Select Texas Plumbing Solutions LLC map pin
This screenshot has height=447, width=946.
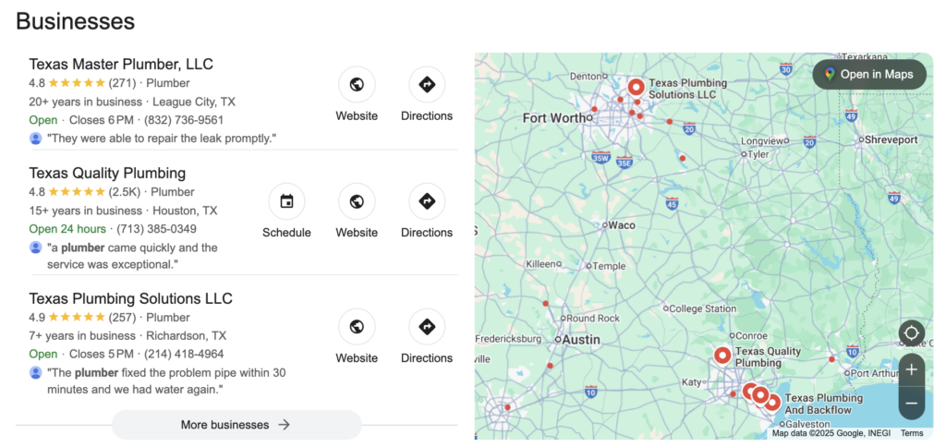coord(636,88)
